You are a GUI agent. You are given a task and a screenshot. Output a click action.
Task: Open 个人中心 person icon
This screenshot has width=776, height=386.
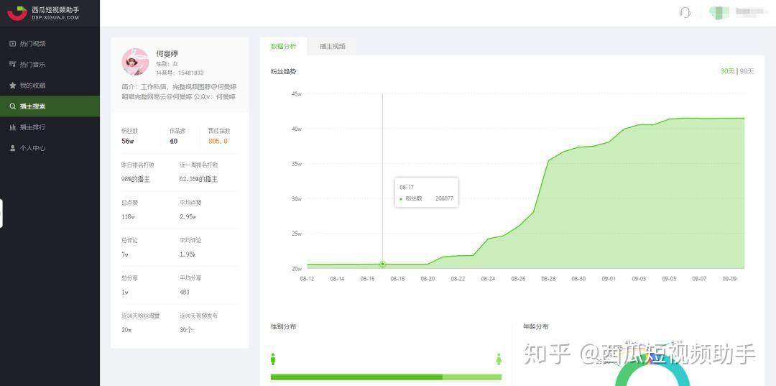point(13,148)
